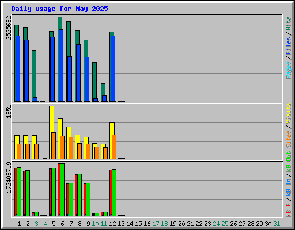Viewport: 295px width, 230px height.
Task: Click the day 6 green kB Out bar
Action: click(x=62, y=190)
